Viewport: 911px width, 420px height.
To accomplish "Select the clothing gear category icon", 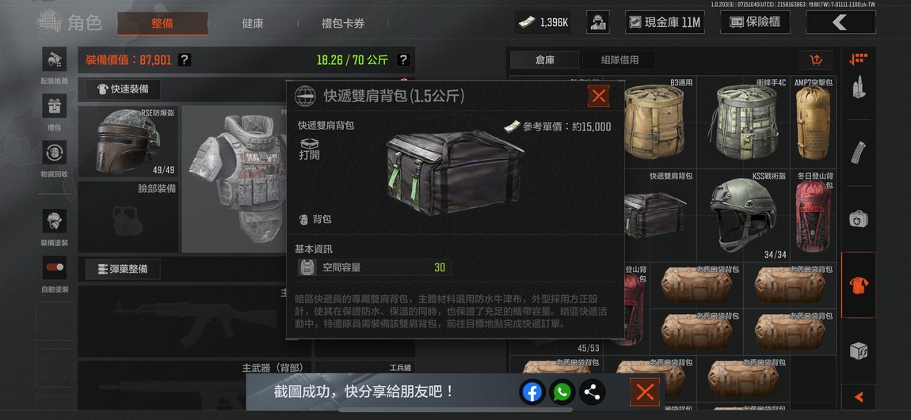I will point(859,285).
